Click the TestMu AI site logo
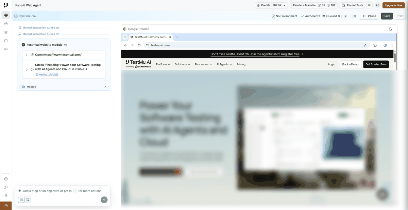This screenshot has height=210, width=408. pyautogui.click(x=139, y=64)
